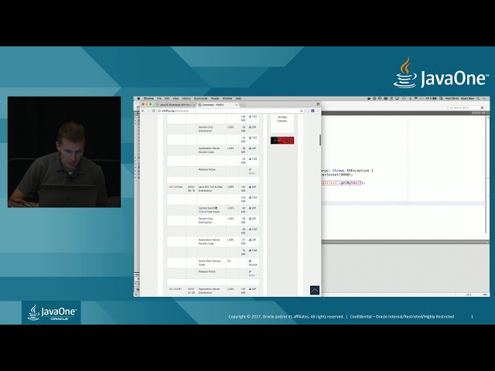Image resolution: width=495 pixels, height=371 pixels.
Task: Click the 10.1.0.Final version cell
Action: tap(176, 187)
